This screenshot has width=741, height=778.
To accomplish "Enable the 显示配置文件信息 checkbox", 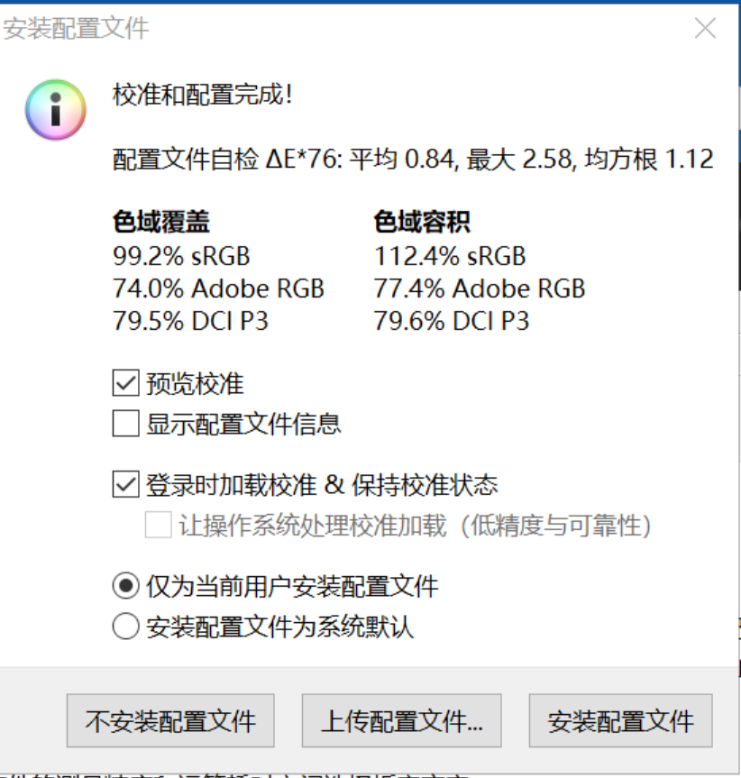I will (x=125, y=423).
